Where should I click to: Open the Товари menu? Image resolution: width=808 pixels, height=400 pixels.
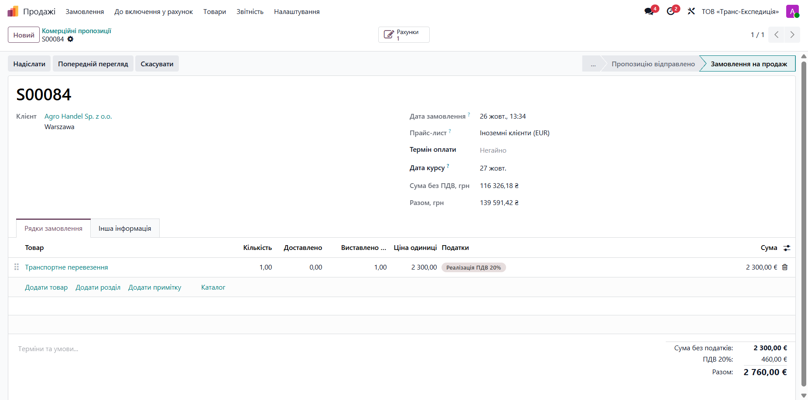(x=215, y=12)
